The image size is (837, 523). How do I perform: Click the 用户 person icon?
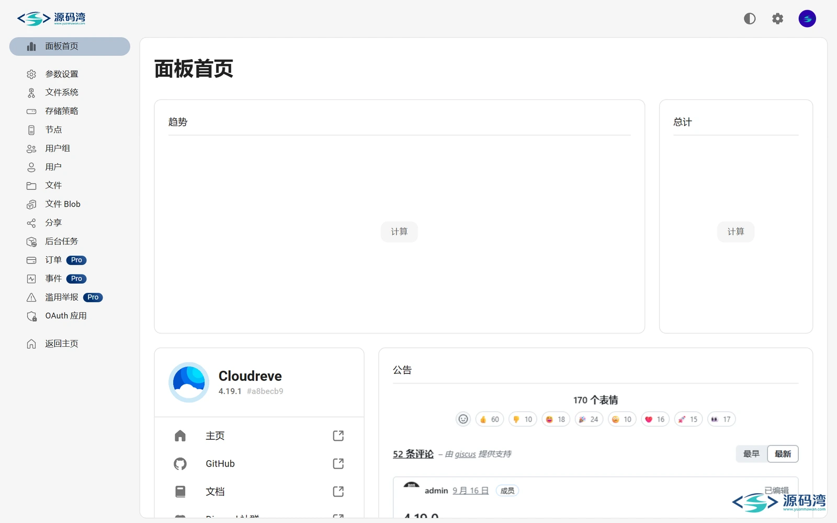[x=31, y=167]
